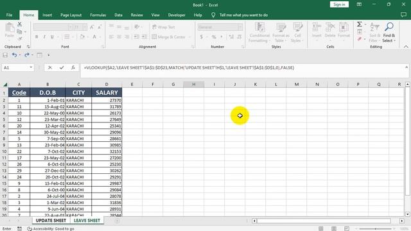Viewport: 411px width, 231px height.
Task: Open Cell Styles gallery
Action: (x=297, y=33)
